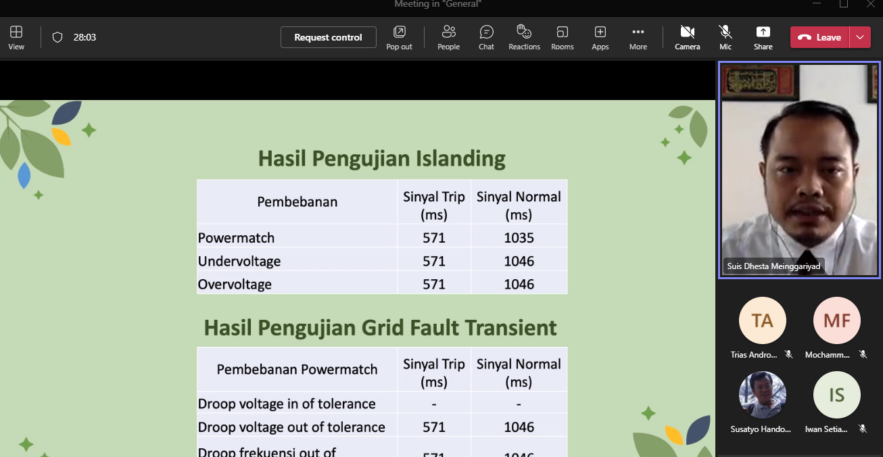Turn on the Camera

pyautogui.click(x=687, y=37)
